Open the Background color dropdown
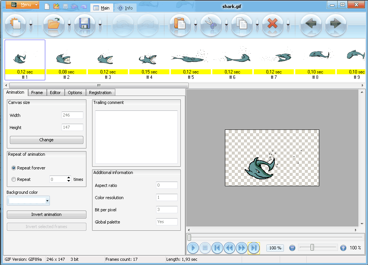The height and width of the screenshot is (265, 368). [x=29, y=201]
